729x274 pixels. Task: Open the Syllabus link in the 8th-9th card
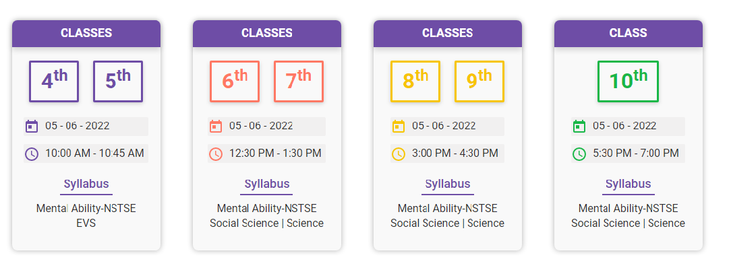tap(448, 184)
